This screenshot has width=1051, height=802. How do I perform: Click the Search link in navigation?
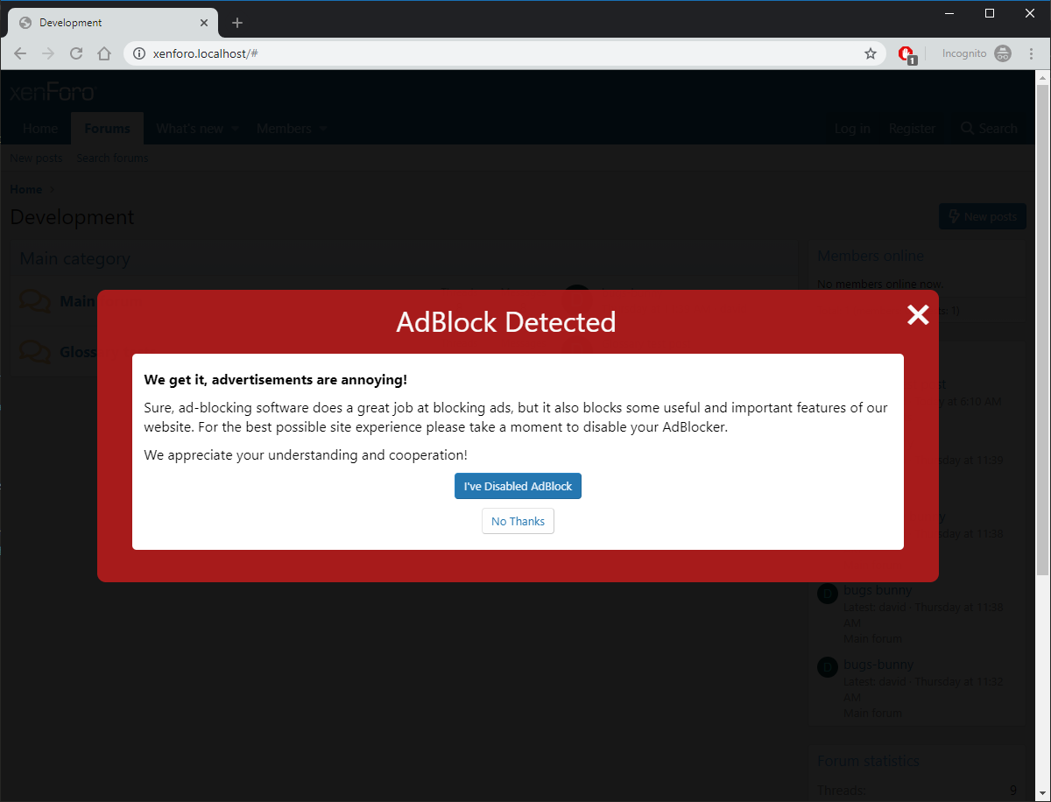click(989, 129)
